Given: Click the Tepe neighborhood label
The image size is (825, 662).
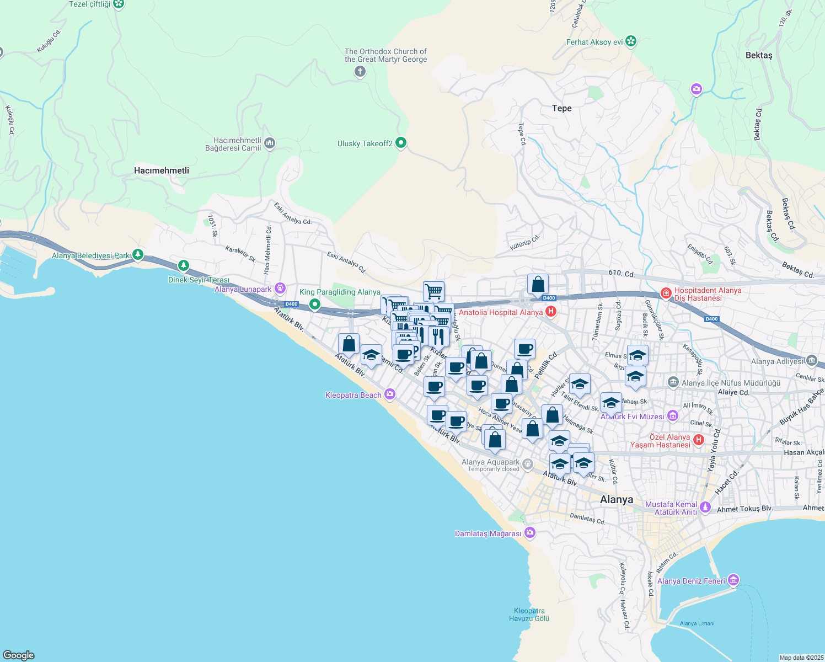Looking at the screenshot, I should [562, 108].
